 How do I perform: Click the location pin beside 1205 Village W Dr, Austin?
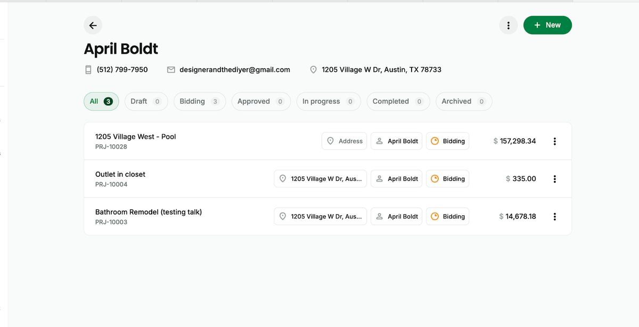coord(314,70)
